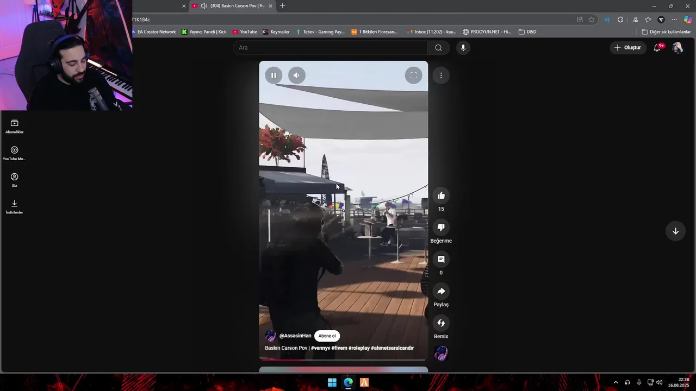Open PROOYUN.NET bookmark
The image size is (696, 391).
(487, 32)
